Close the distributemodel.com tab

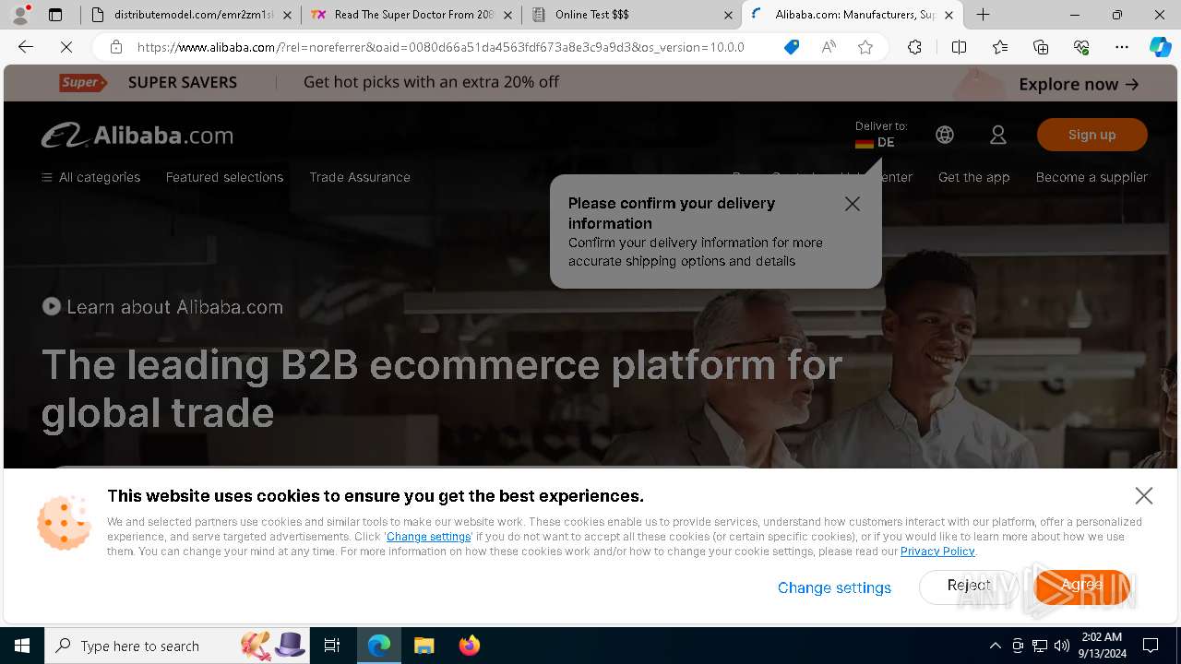tap(287, 15)
